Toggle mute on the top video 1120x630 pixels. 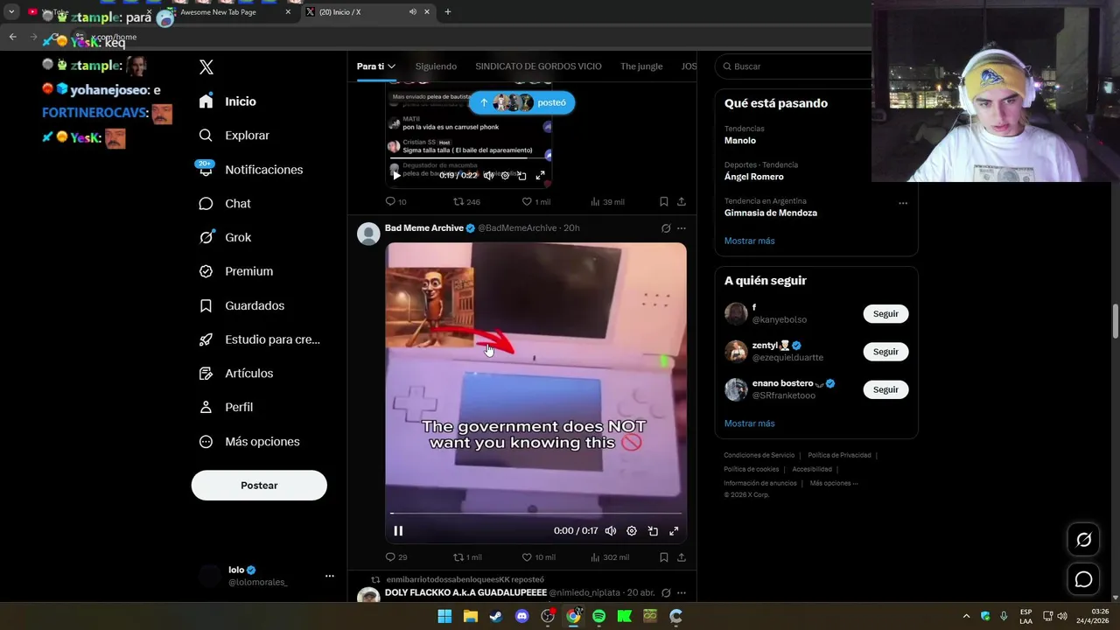click(488, 176)
